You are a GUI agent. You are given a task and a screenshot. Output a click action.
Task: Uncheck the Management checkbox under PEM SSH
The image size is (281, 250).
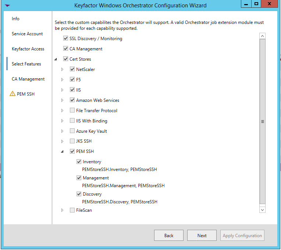coord(79,178)
